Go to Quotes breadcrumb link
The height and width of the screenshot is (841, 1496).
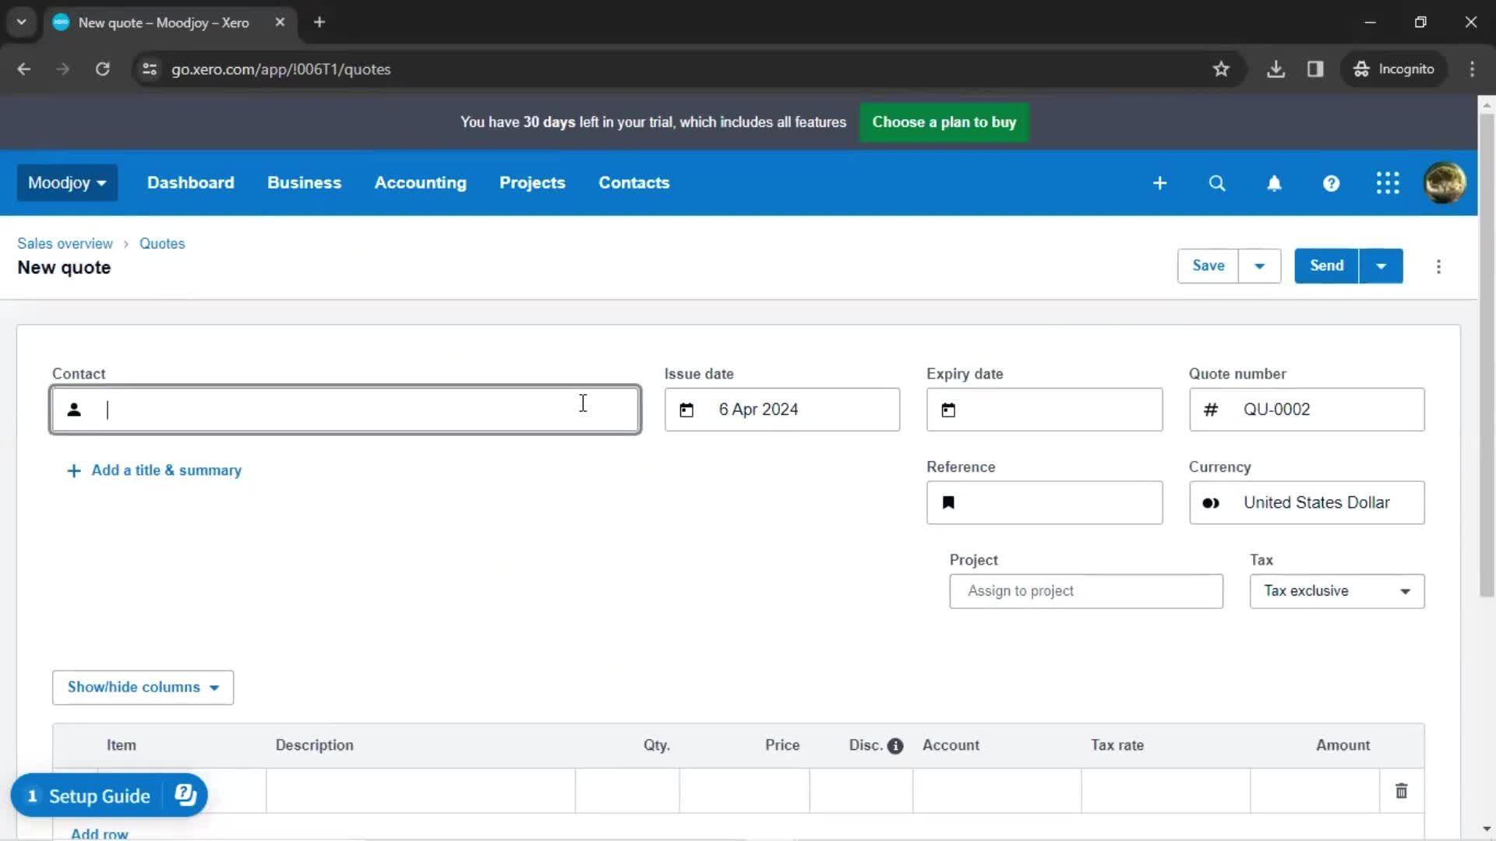tap(162, 244)
